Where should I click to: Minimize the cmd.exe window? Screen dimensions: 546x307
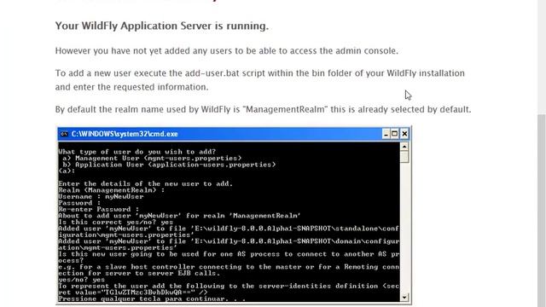click(x=386, y=134)
